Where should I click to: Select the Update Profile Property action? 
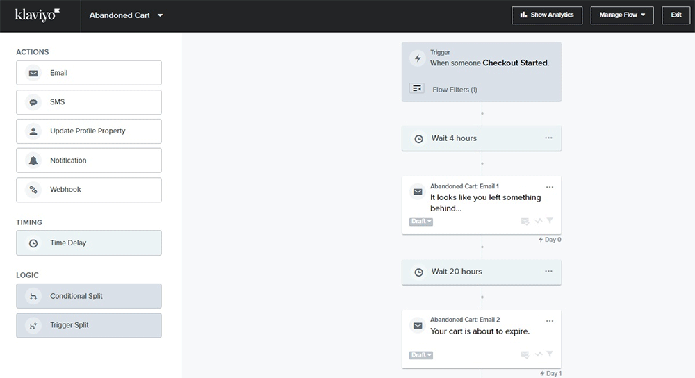(89, 131)
